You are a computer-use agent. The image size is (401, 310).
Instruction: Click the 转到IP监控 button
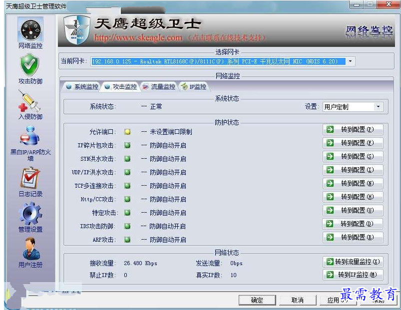coord(353,275)
